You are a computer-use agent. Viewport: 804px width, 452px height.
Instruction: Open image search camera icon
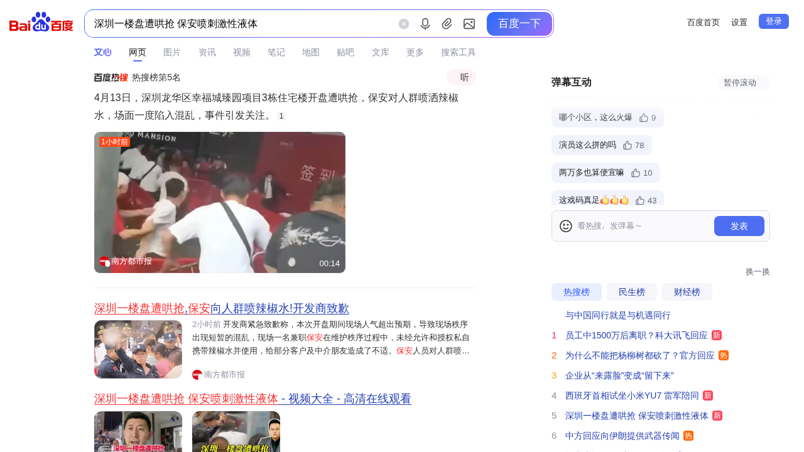click(469, 24)
